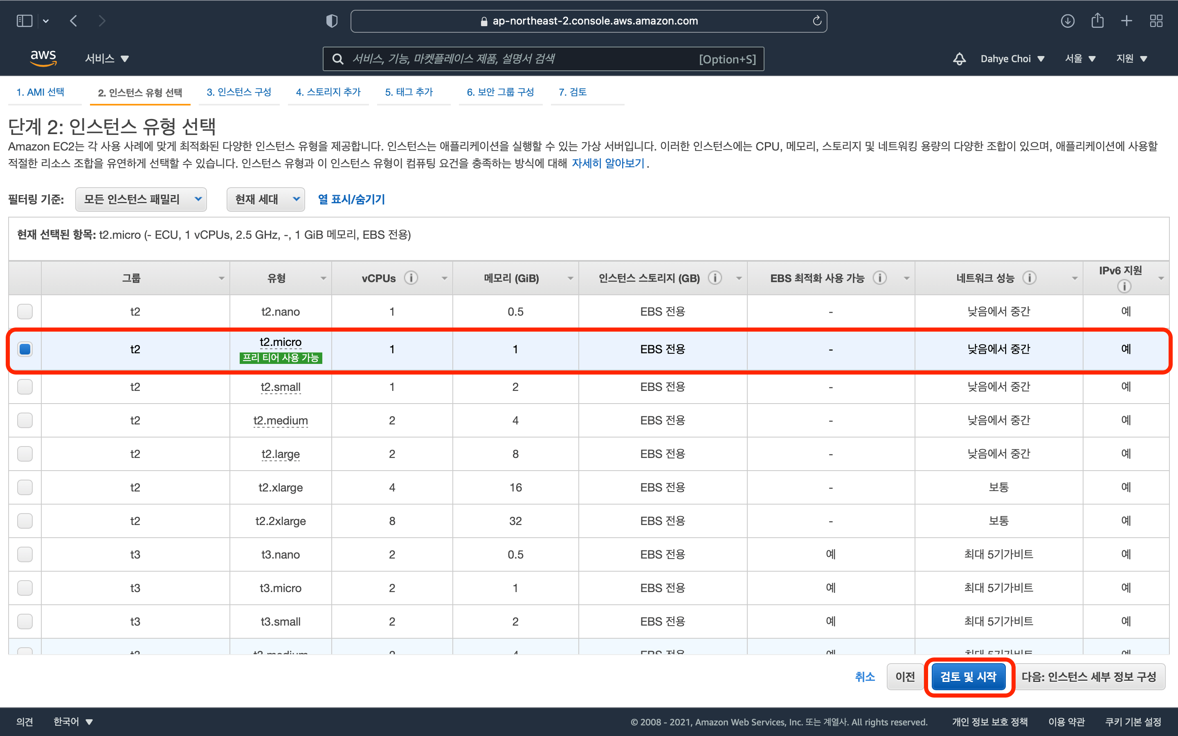Go to step 6. 보안 그룹 구성 tab

500,92
